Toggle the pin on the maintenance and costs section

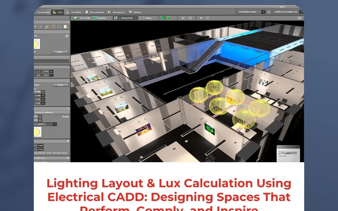click(69, 158)
